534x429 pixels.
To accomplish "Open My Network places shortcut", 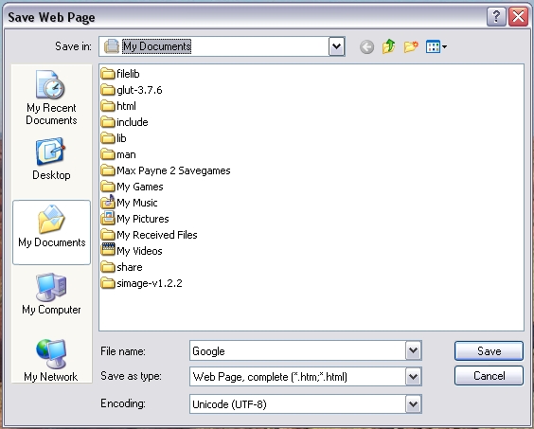I will click(x=51, y=360).
